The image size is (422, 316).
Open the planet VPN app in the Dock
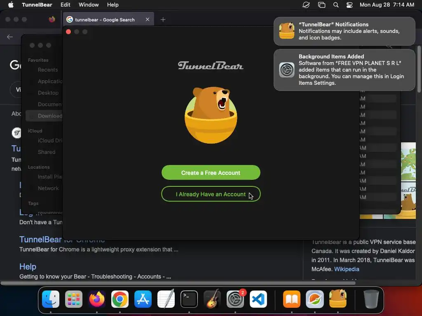(x=314, y=299)
